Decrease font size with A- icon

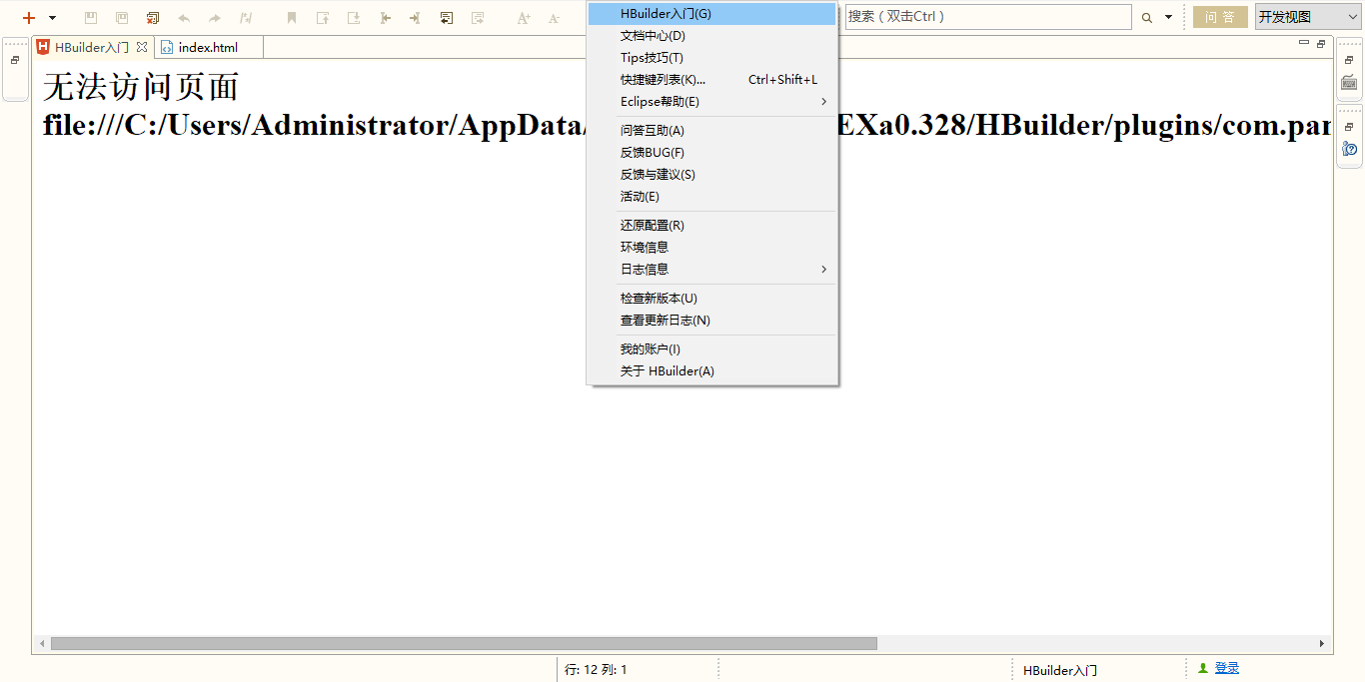point(554,18)
